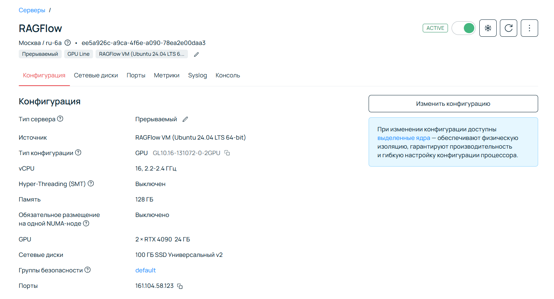Image resolution: width=554 pixels, height=299 pixels.
Task: Open the three-dot more actions menu
Action: [529, 28]
